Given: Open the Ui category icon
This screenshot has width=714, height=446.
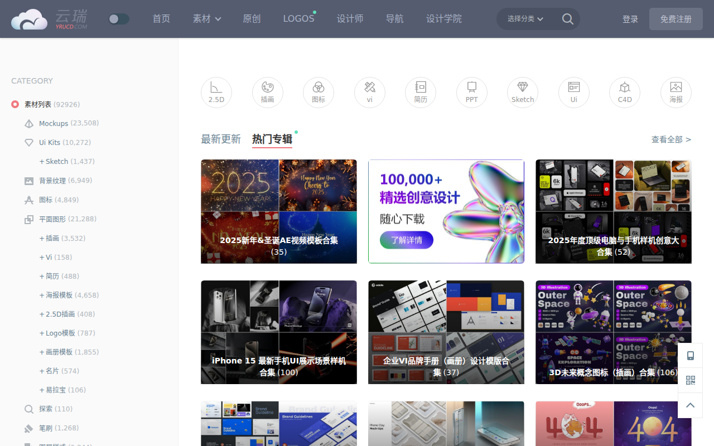Looking at the screenshot, I should click(574, 93).
